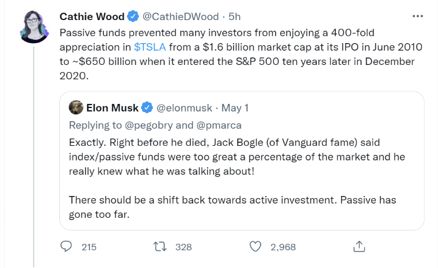Open the reply comment icon
444x268 pixels.
[66, 247]
